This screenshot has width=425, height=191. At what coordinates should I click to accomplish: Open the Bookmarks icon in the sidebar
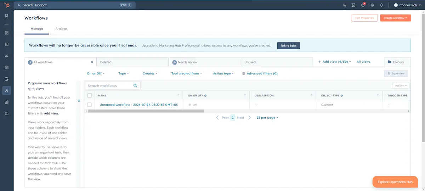[x=6, y=16]
